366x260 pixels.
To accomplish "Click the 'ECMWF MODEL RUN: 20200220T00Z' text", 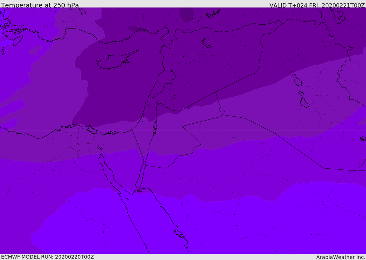I will click(48, 257).
